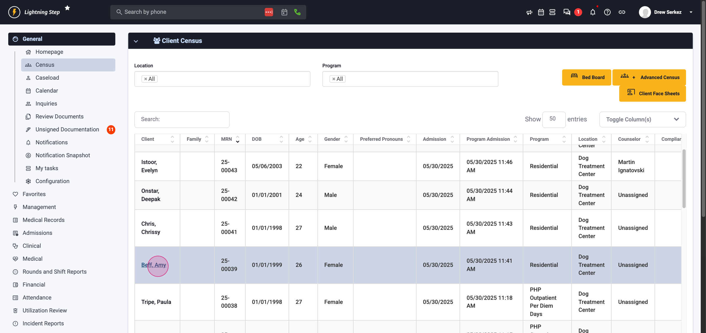Click the table vertical scrollbar
Viewport: 706px width, 333px height.
tap(684, 178)
